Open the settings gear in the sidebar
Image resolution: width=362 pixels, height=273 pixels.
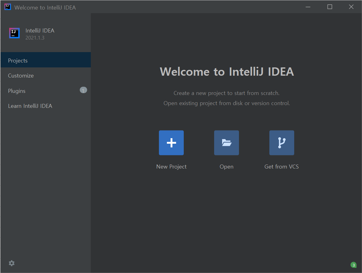(x=12, y=263)
